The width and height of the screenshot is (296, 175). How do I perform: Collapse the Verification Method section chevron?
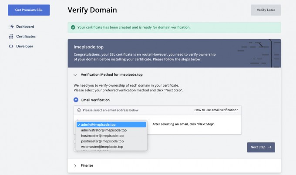[x=75, y=75]
